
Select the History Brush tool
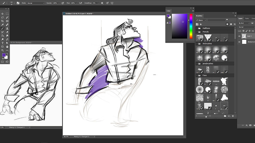pos(3,32)
